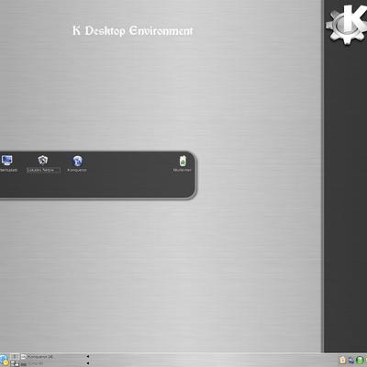Viewport: 367px width, 367px height.
Task: Click the green round system tray icon
Action: [x=360, y=360]
